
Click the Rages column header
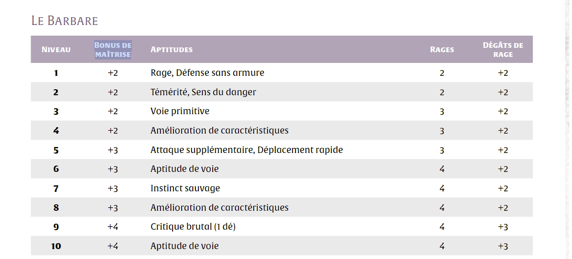pos(442,50)
